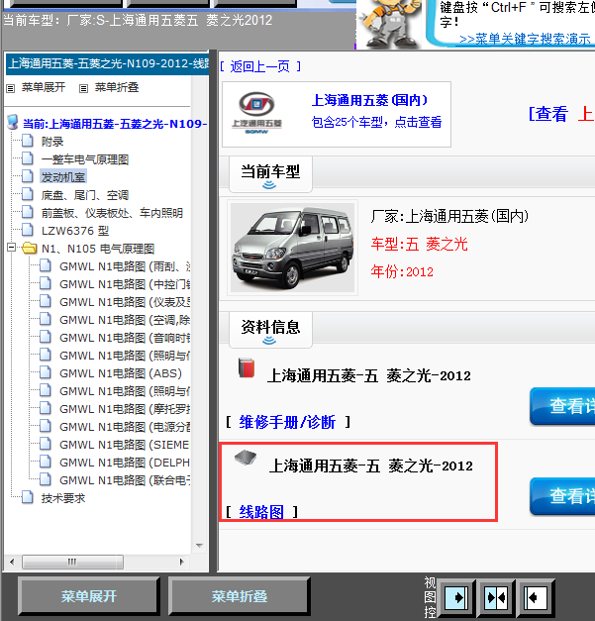The height and width of the screenshot is (621, 595).
Task: Click the view control right-arrow panel button
Action: (x=456, y=597)
